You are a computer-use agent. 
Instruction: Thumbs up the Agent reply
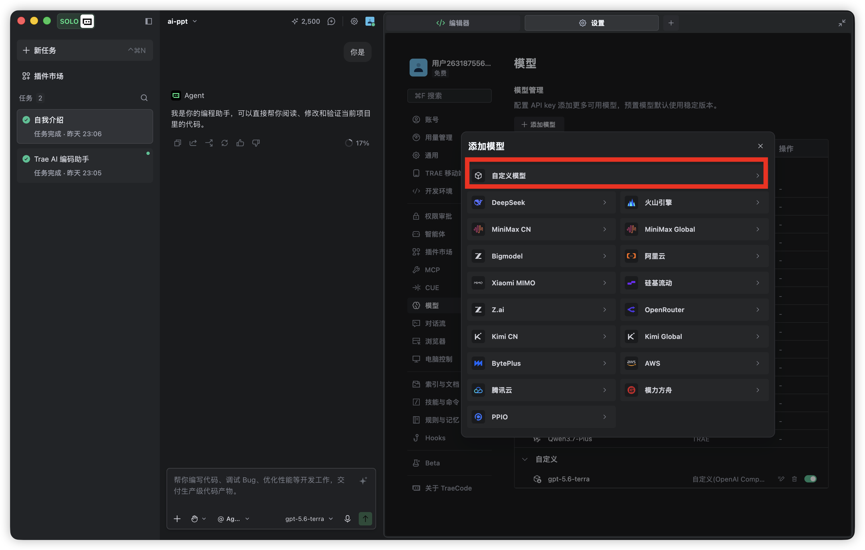coord(240,143)
